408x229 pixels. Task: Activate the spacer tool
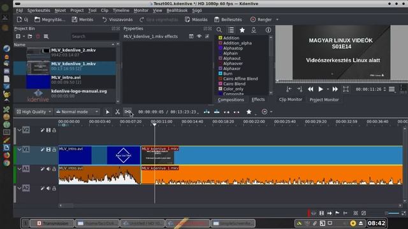[x=127, y=112]
